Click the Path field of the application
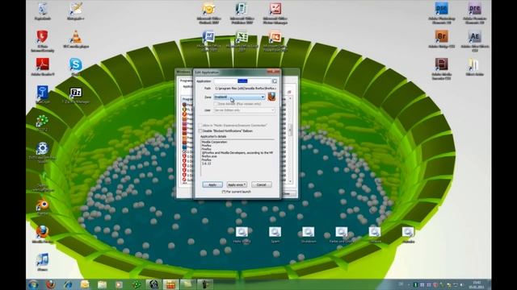The width and height of the screenshot is (517, 290). click(245, 89)
